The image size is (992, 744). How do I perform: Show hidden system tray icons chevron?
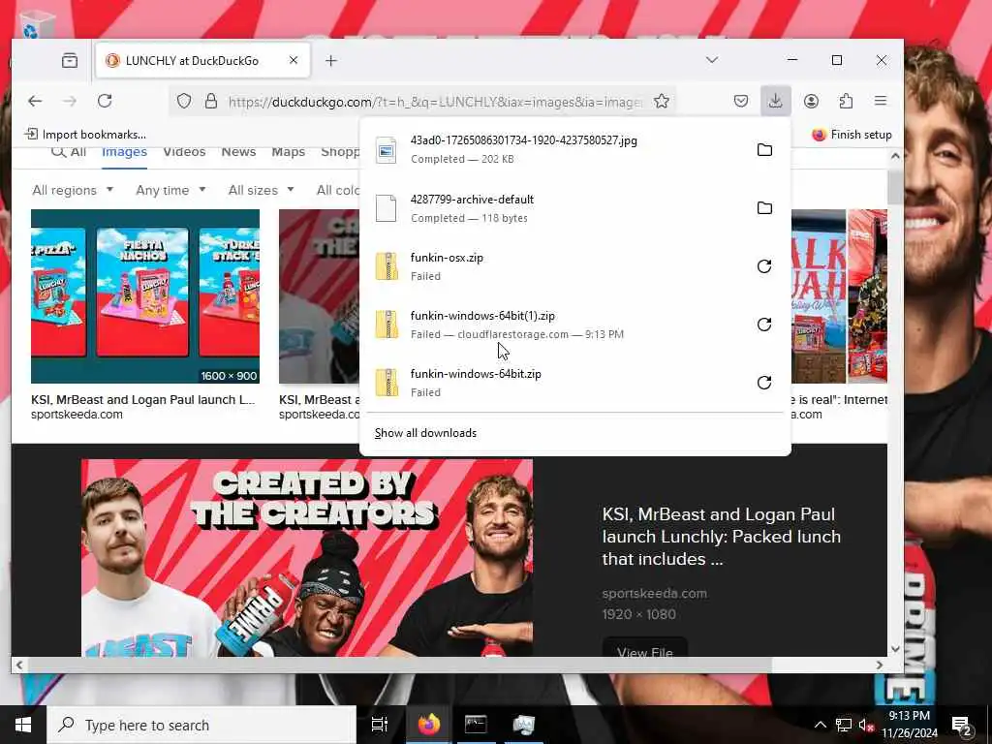[x=820, y=725]
